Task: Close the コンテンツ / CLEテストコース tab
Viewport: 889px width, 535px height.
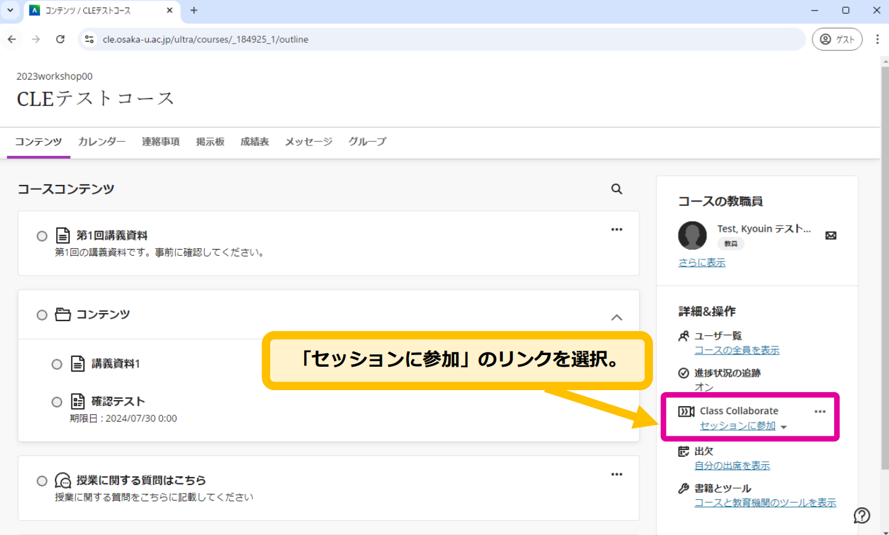Action: [x=170, y=10]
